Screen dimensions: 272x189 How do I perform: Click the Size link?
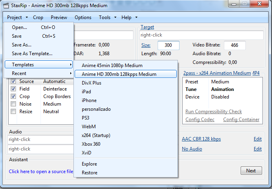pyautogui.click(x=146, y=45)
